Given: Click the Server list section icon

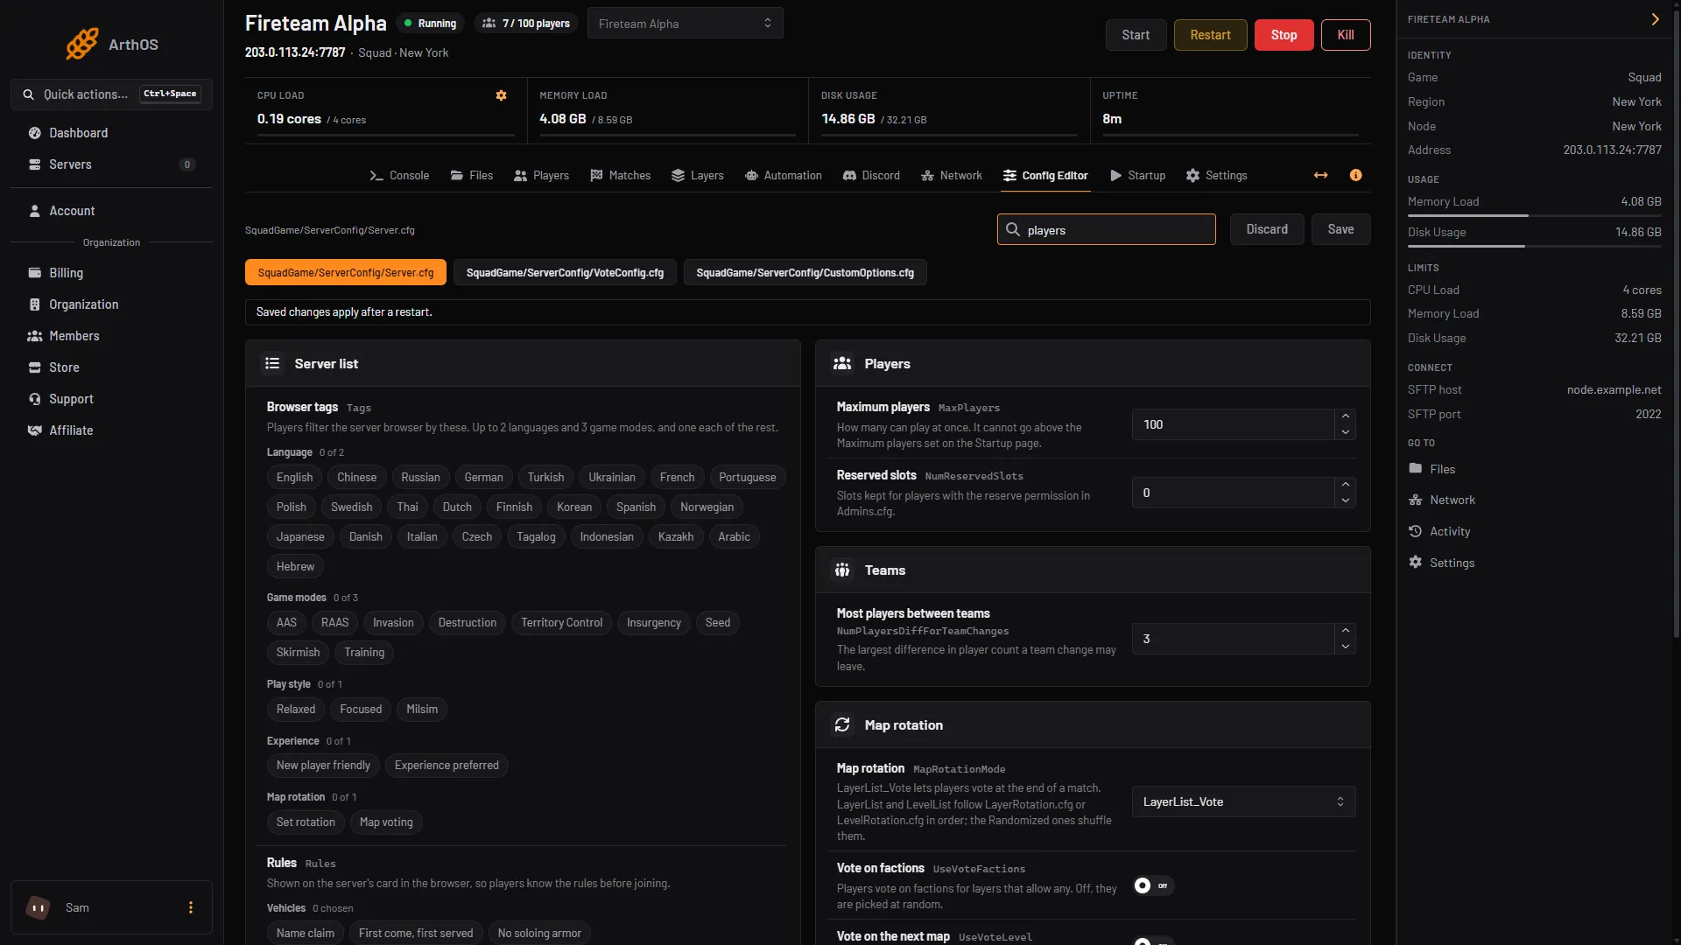Looking at the screenshot, I should [x=272, y=363].
